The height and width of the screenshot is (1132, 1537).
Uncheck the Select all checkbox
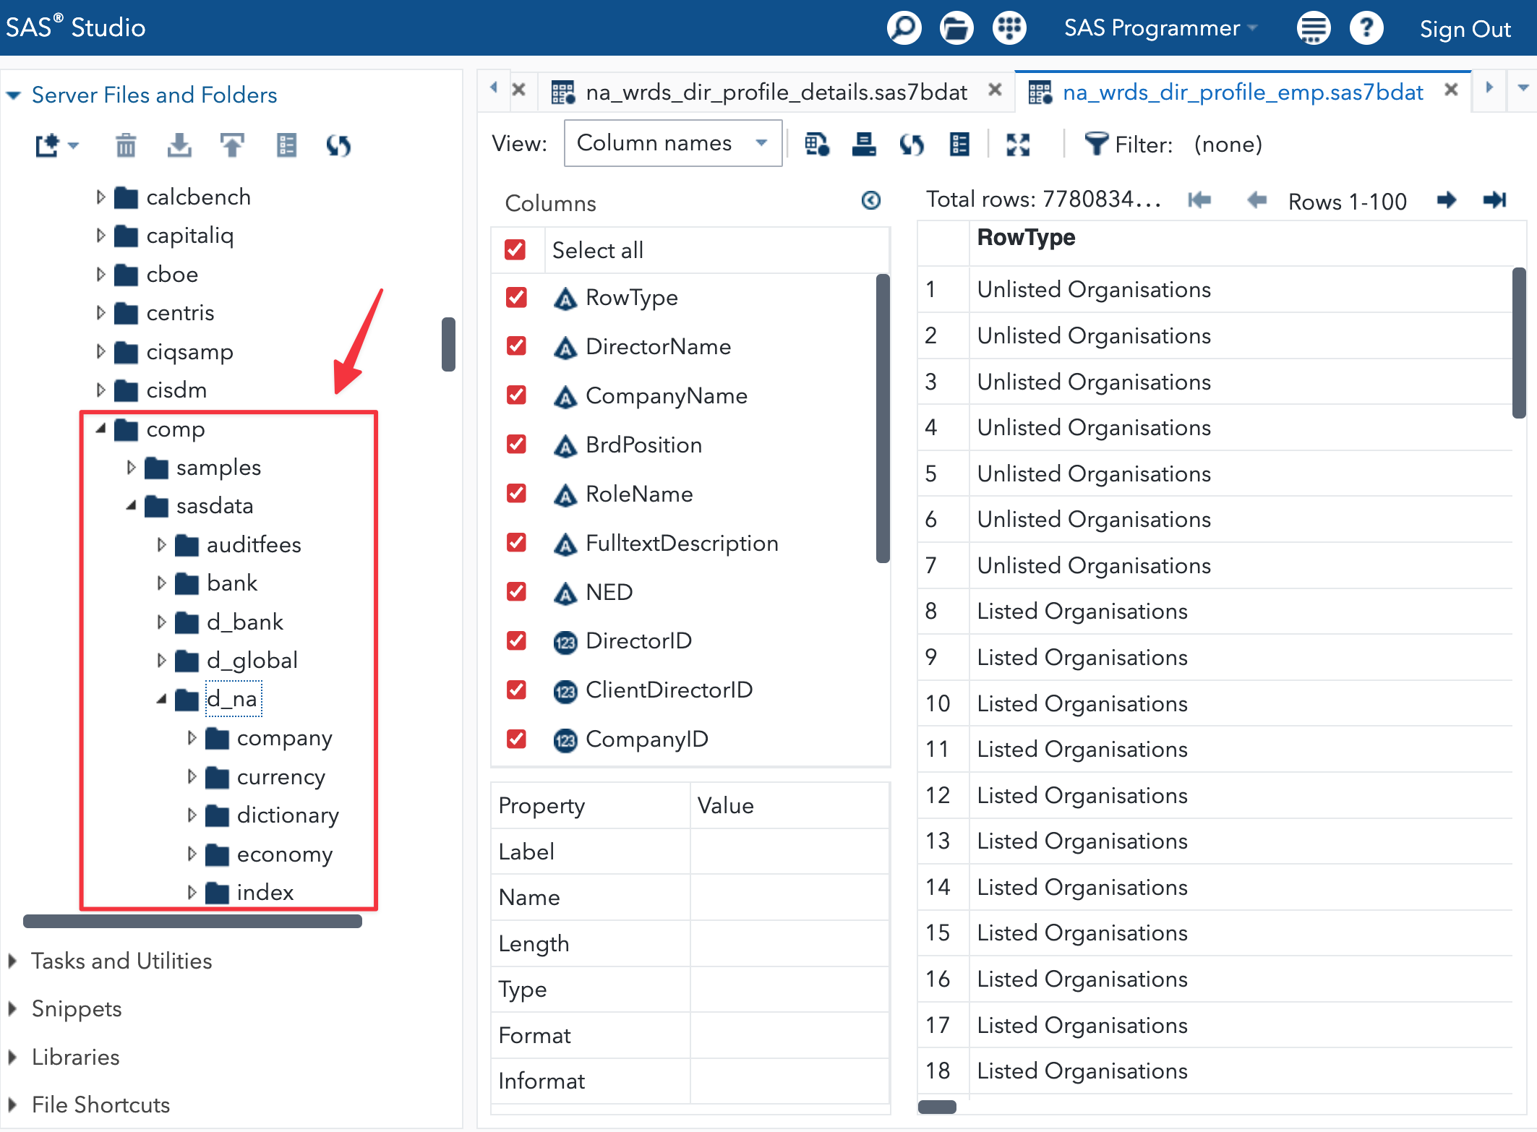click(x=515, y=250)
